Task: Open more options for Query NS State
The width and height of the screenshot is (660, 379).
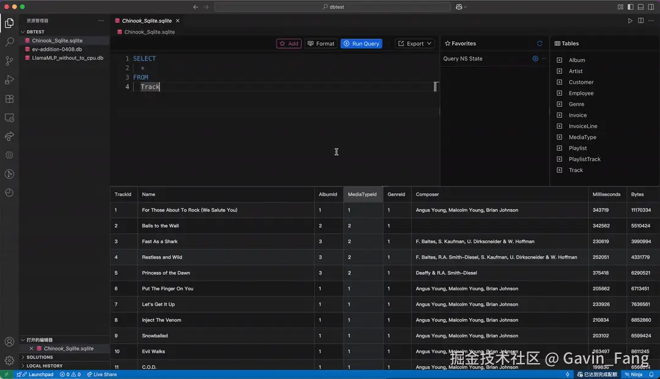Action: pyautogui.click(x=544, y=59)
